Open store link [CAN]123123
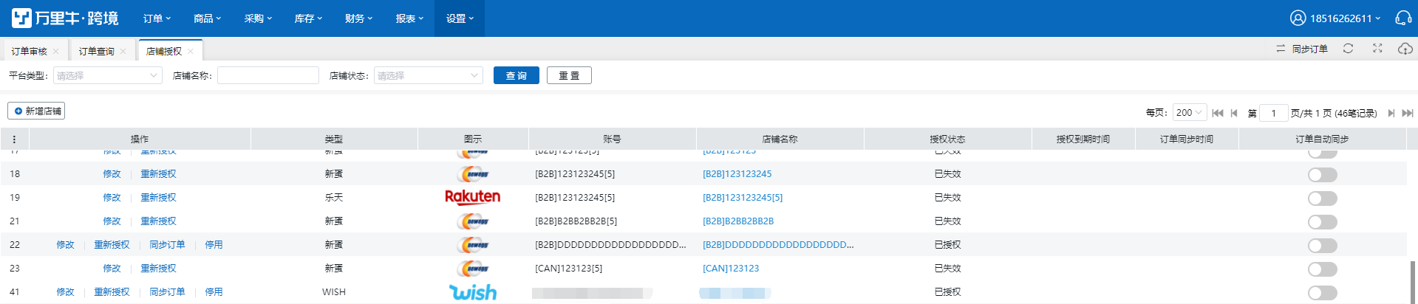 point(731,269)
